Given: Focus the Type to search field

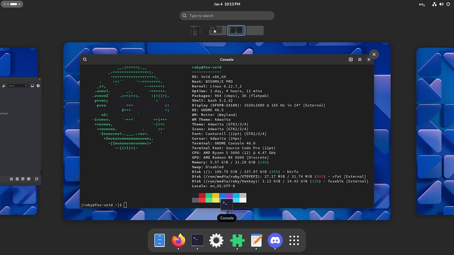Looking at the screenshot, I should click(x=227, y=15).
